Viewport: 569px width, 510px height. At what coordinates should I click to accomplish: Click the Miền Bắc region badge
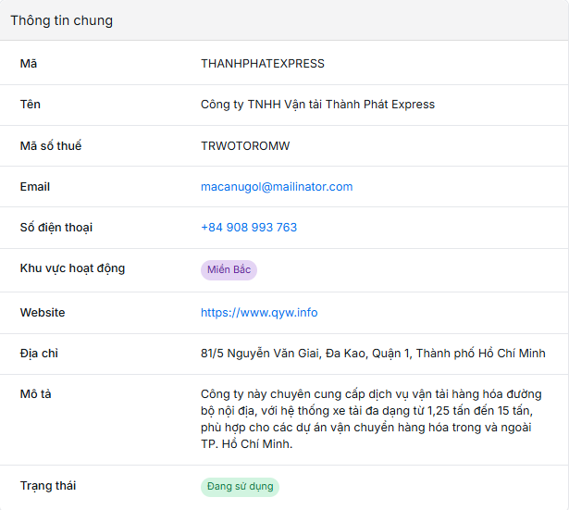(229, 270)
